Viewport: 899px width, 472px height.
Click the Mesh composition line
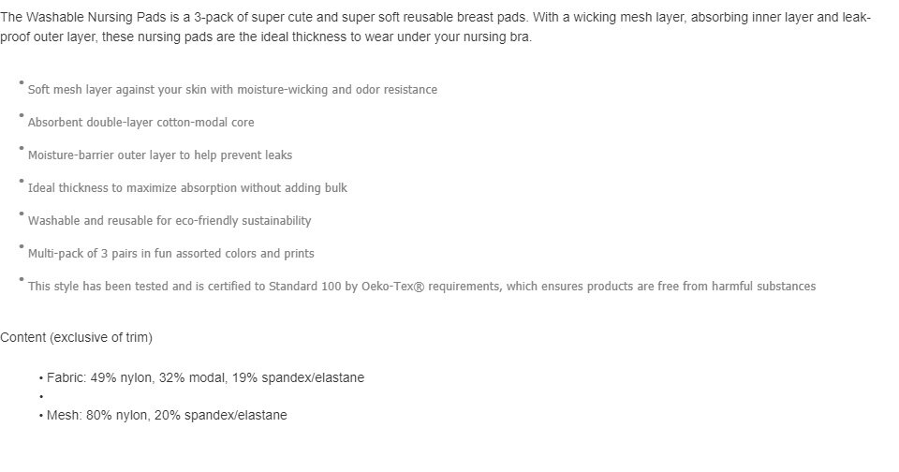[x=167, y=415]
